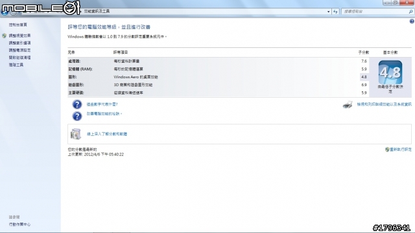The image size is (415, 233).
Task: Click the book icon for learning about scores online
Action: (x=76, y=134)
